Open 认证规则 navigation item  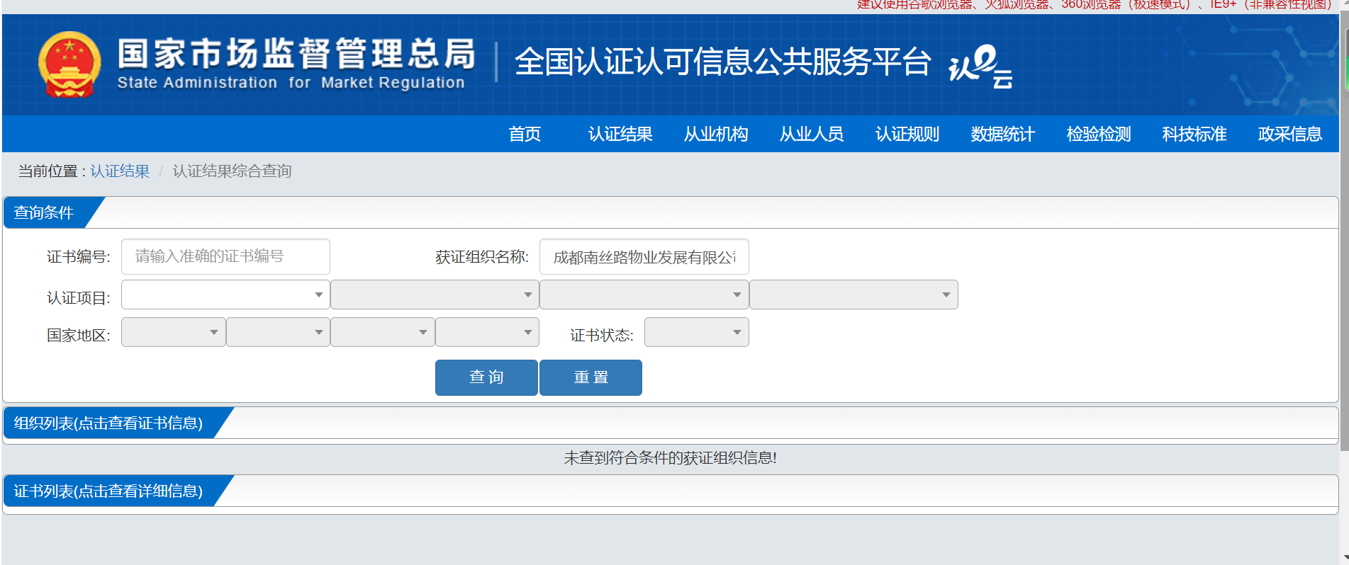coord(907,134)
